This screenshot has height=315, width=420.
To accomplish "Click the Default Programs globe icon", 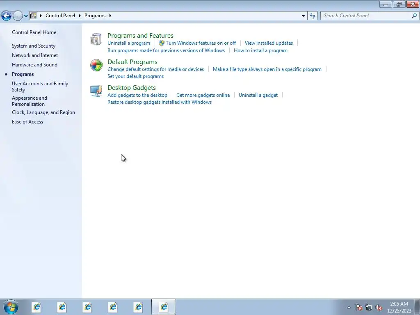I will 96,65.
